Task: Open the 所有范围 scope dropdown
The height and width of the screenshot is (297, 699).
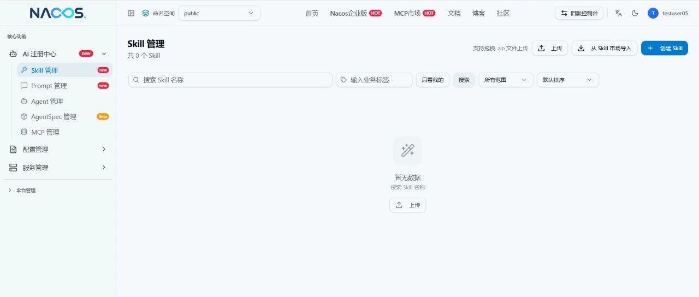Action: tap(506, 80)
